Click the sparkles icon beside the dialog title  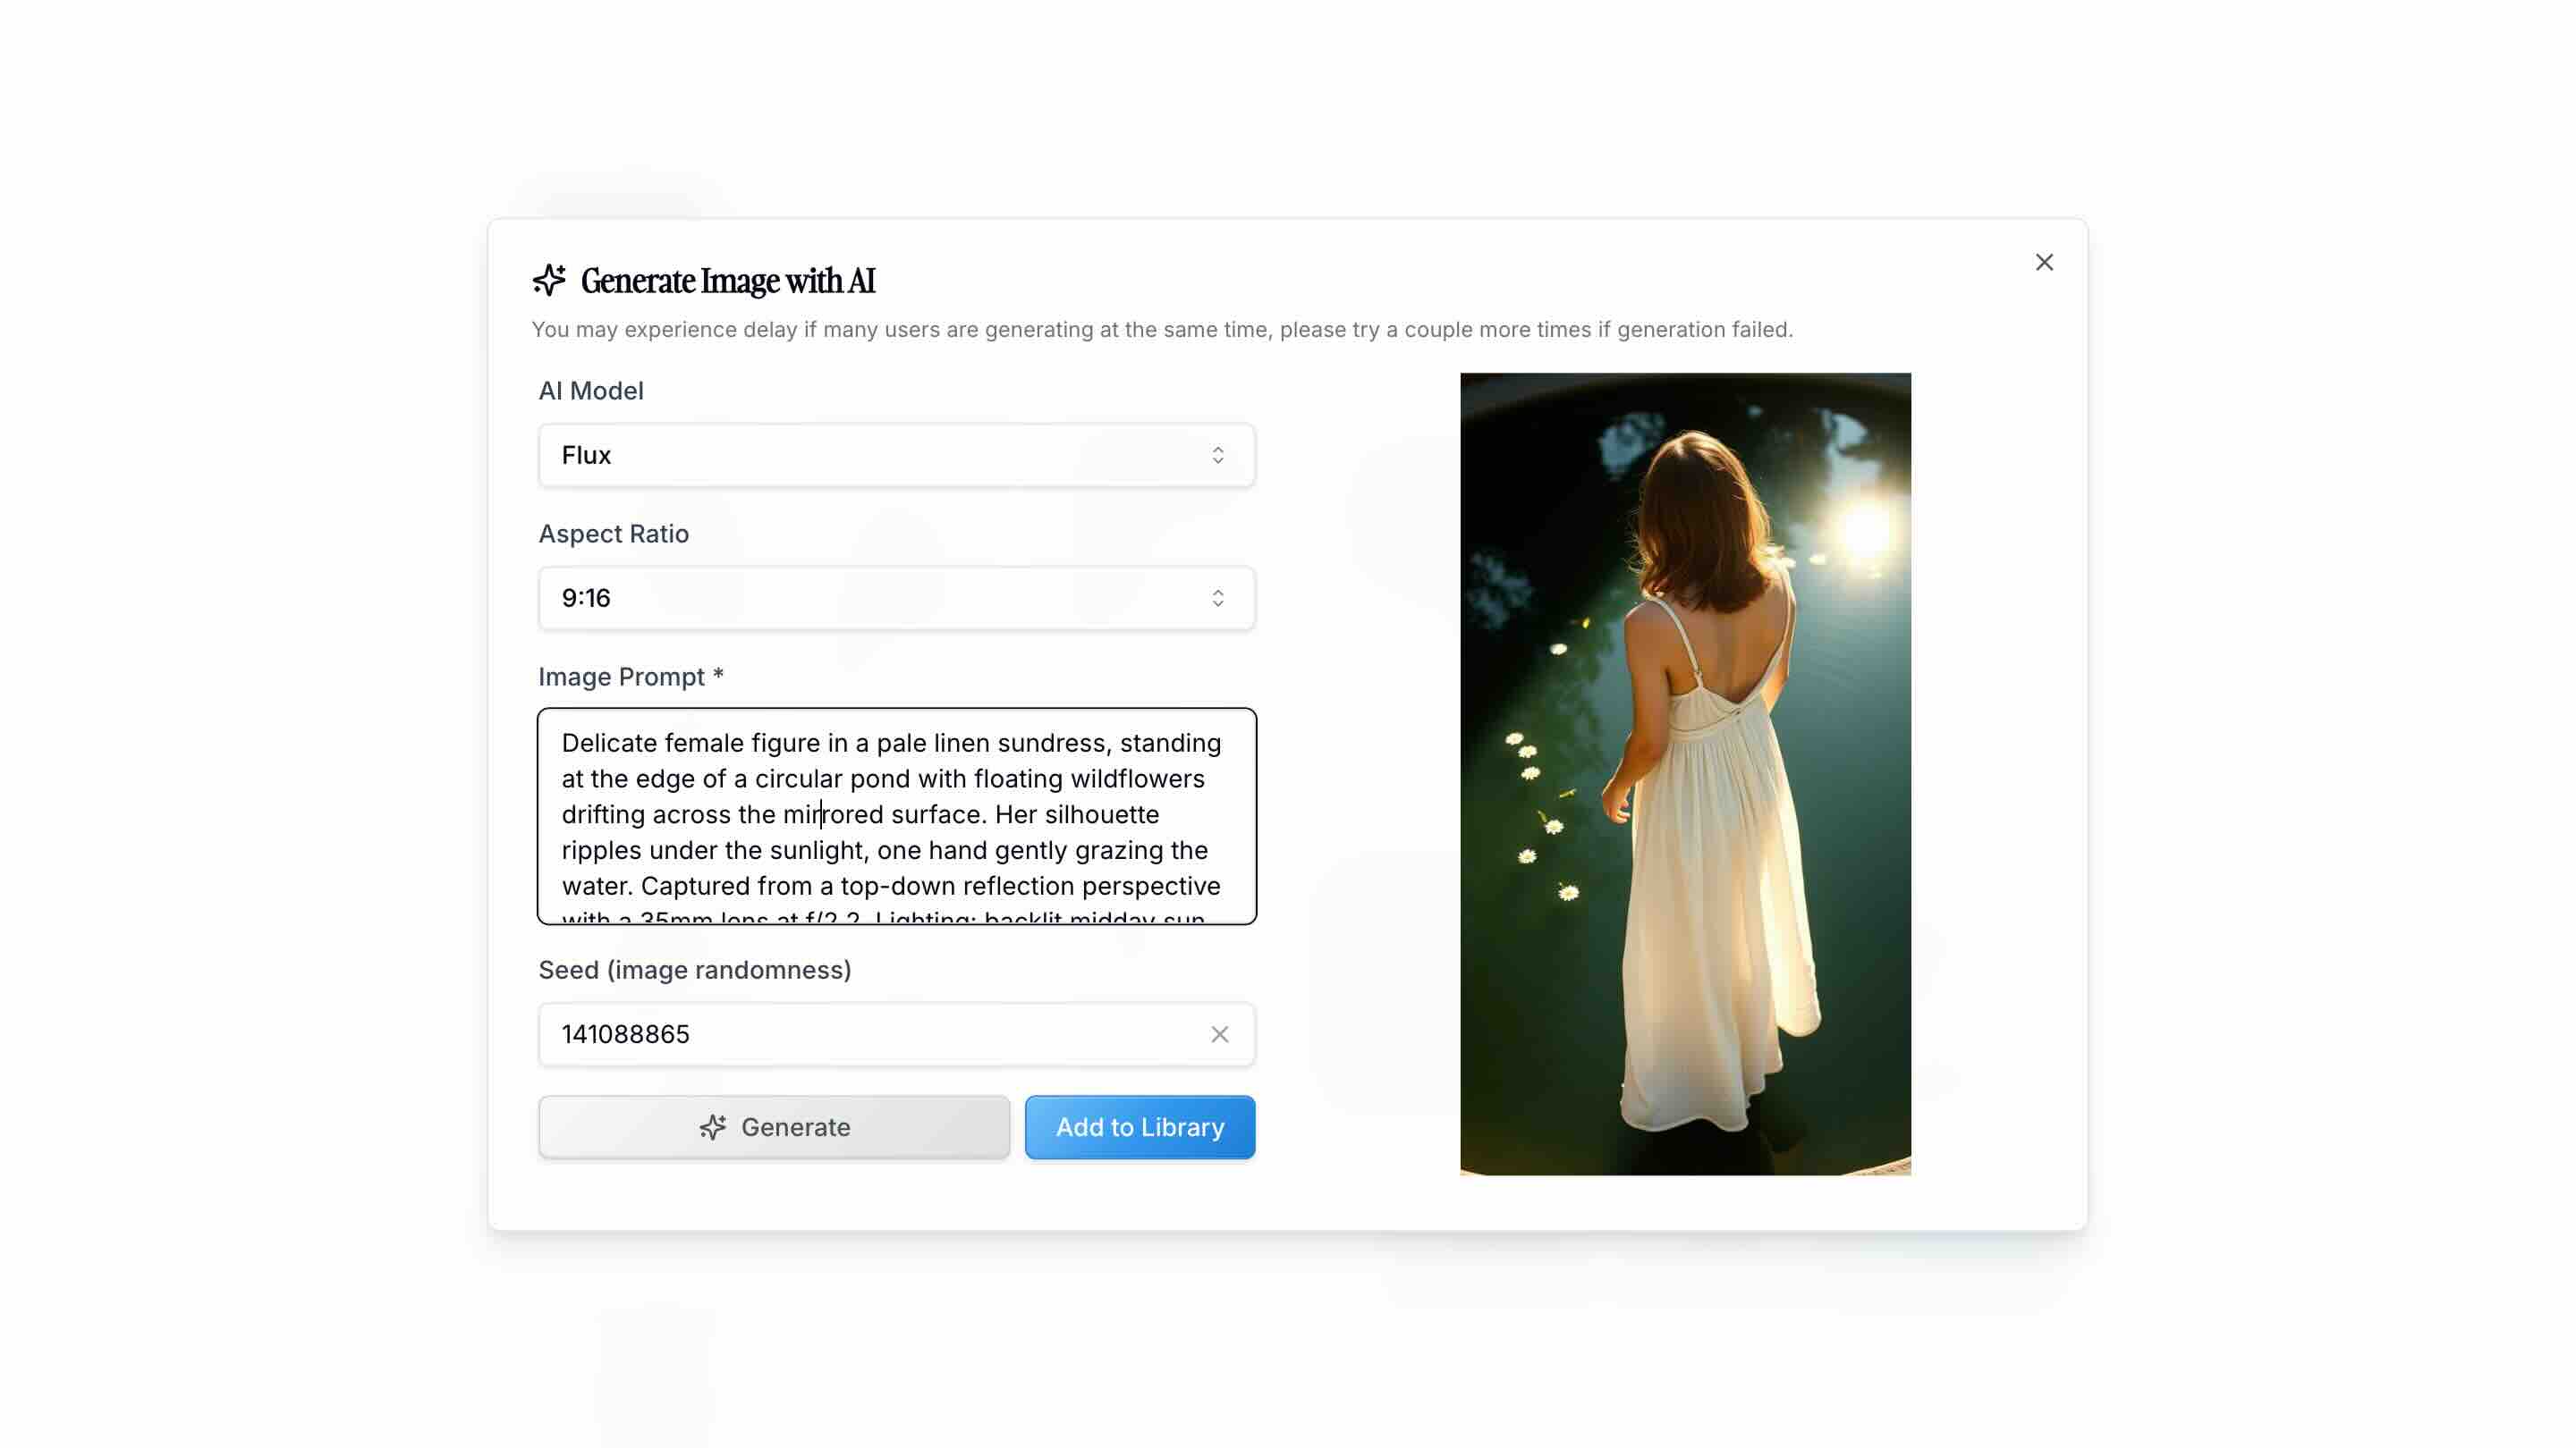coord(549,281)
